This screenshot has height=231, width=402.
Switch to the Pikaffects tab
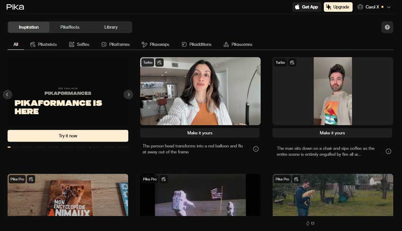tap(70, 27)
